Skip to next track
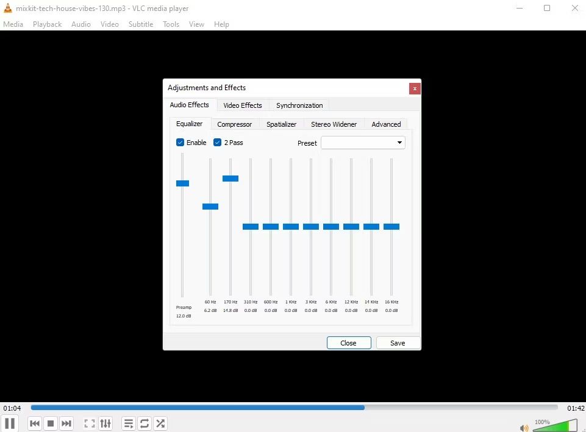 [x=66, y=423]
